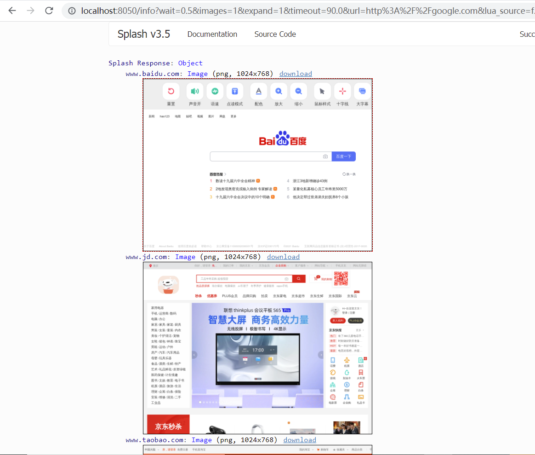
Task: Click the 电脑/办公 category in JD sidebar
Action: click(158, 319)
